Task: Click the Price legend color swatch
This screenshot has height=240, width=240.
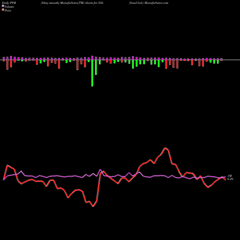Action: coord(3,10)
